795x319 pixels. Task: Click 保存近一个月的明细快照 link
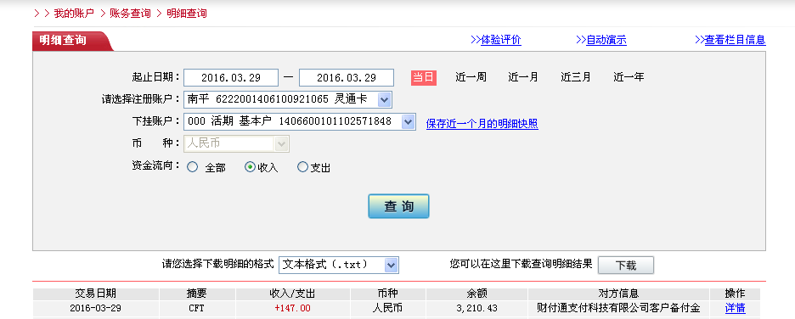(x=482, y=124)
